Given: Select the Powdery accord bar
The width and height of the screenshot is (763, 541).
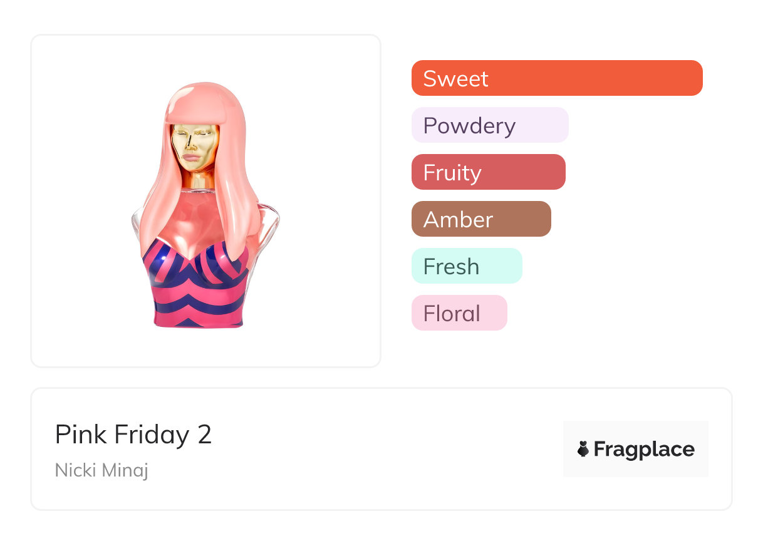Looking at the screenshot, I should [x=489, y=125].
